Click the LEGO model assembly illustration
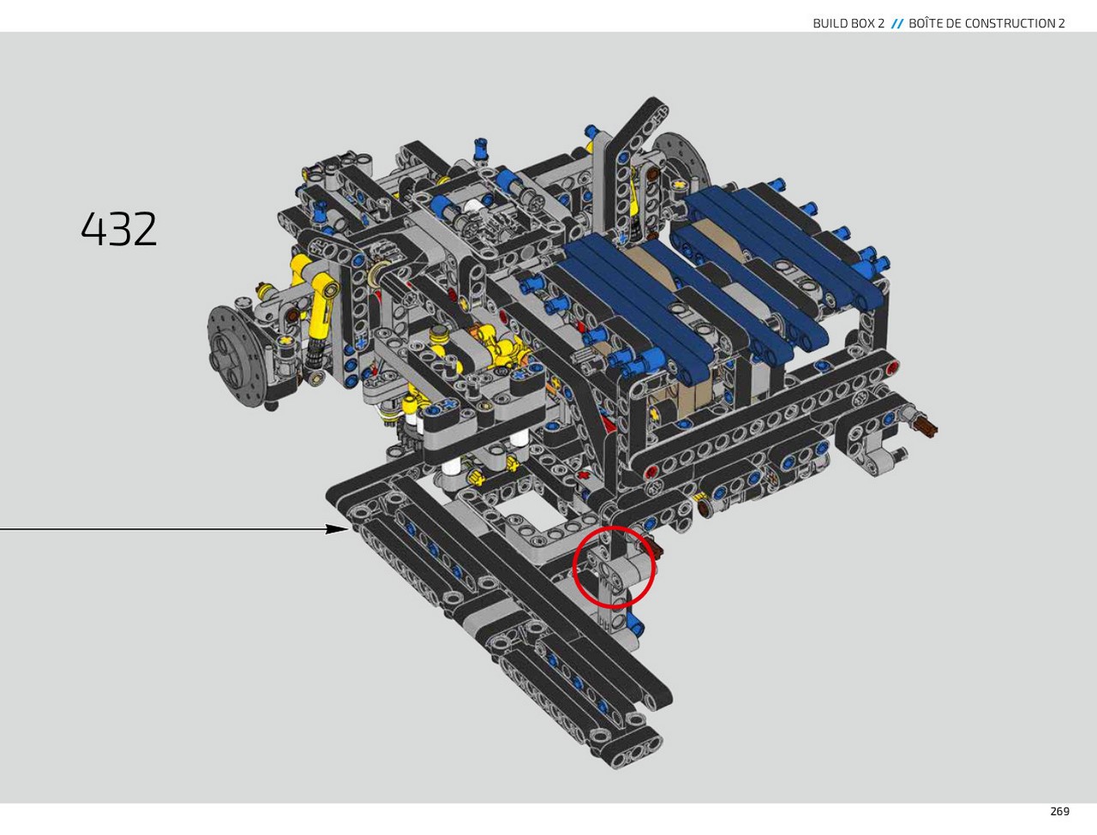 coord(572,431)
